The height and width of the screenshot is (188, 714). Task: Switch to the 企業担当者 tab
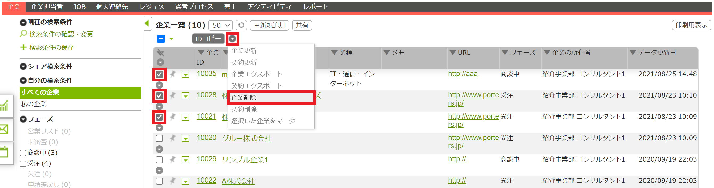click(x=47, y=7)
